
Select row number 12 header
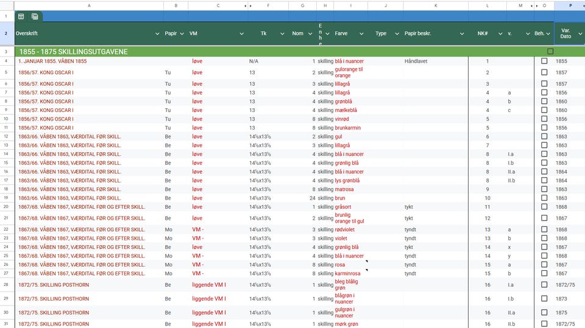click(6, 136)
